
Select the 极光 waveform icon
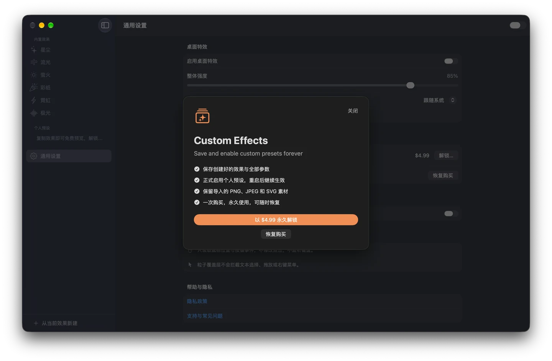point(34,113)
